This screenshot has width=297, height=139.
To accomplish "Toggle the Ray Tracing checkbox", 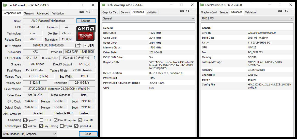I will pos(41,126).
